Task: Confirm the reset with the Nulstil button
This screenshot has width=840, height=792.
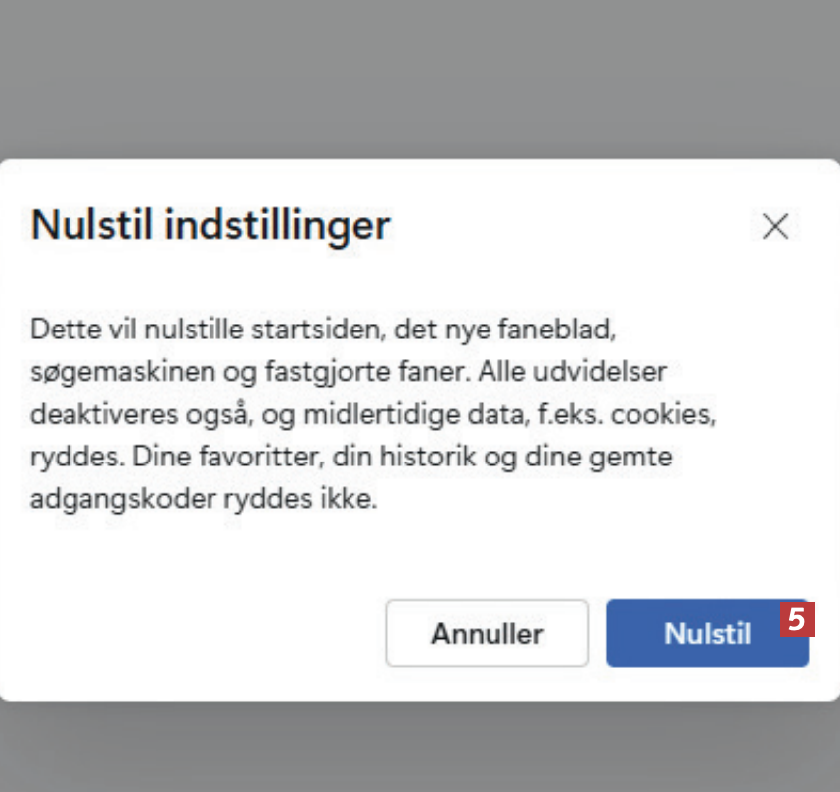Action: [706, 633]
